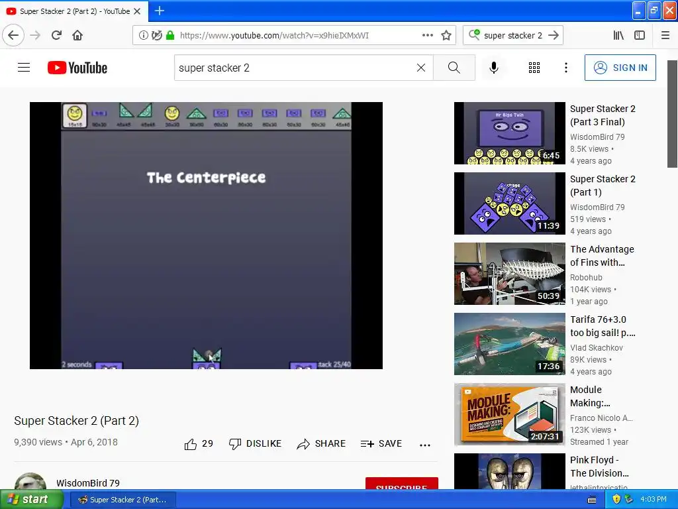Image resolution: width=678 pixels, height=509 pixels.
Task: Open Module Making video thumbnail
Action: (509, 414)
